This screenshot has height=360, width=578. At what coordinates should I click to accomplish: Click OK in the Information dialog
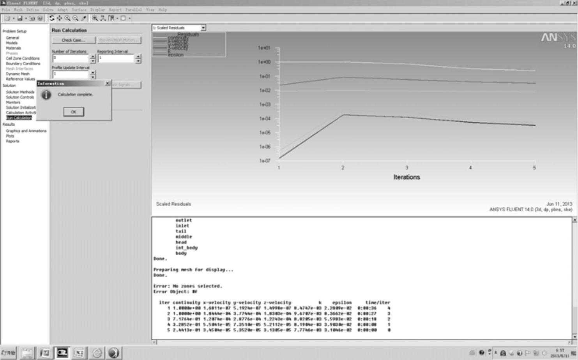click(73, 112)
